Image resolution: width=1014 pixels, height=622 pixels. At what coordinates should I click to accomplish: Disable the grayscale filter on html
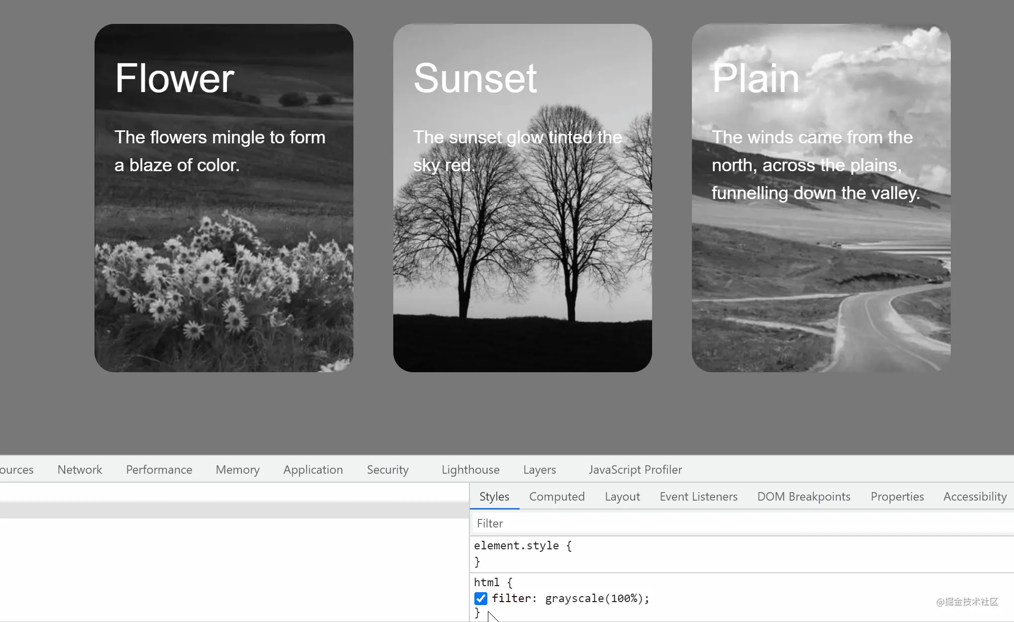479,598
